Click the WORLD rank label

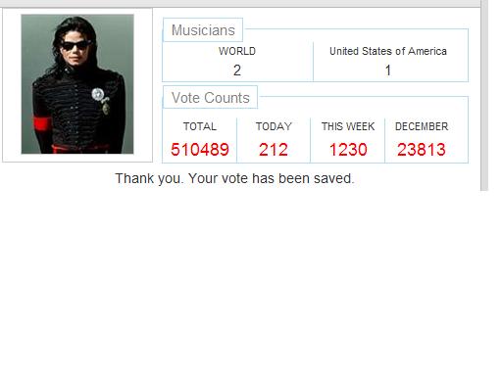click(x=237, y=51)
